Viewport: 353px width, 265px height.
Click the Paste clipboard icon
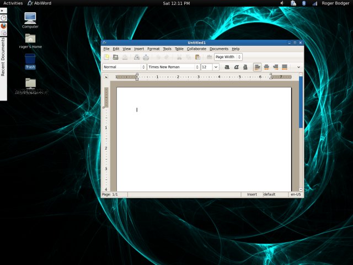197,57
